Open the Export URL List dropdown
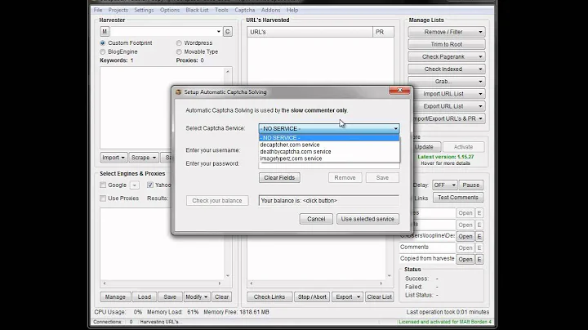The height and width of the screenshot is (330, 588). [447, 106]
